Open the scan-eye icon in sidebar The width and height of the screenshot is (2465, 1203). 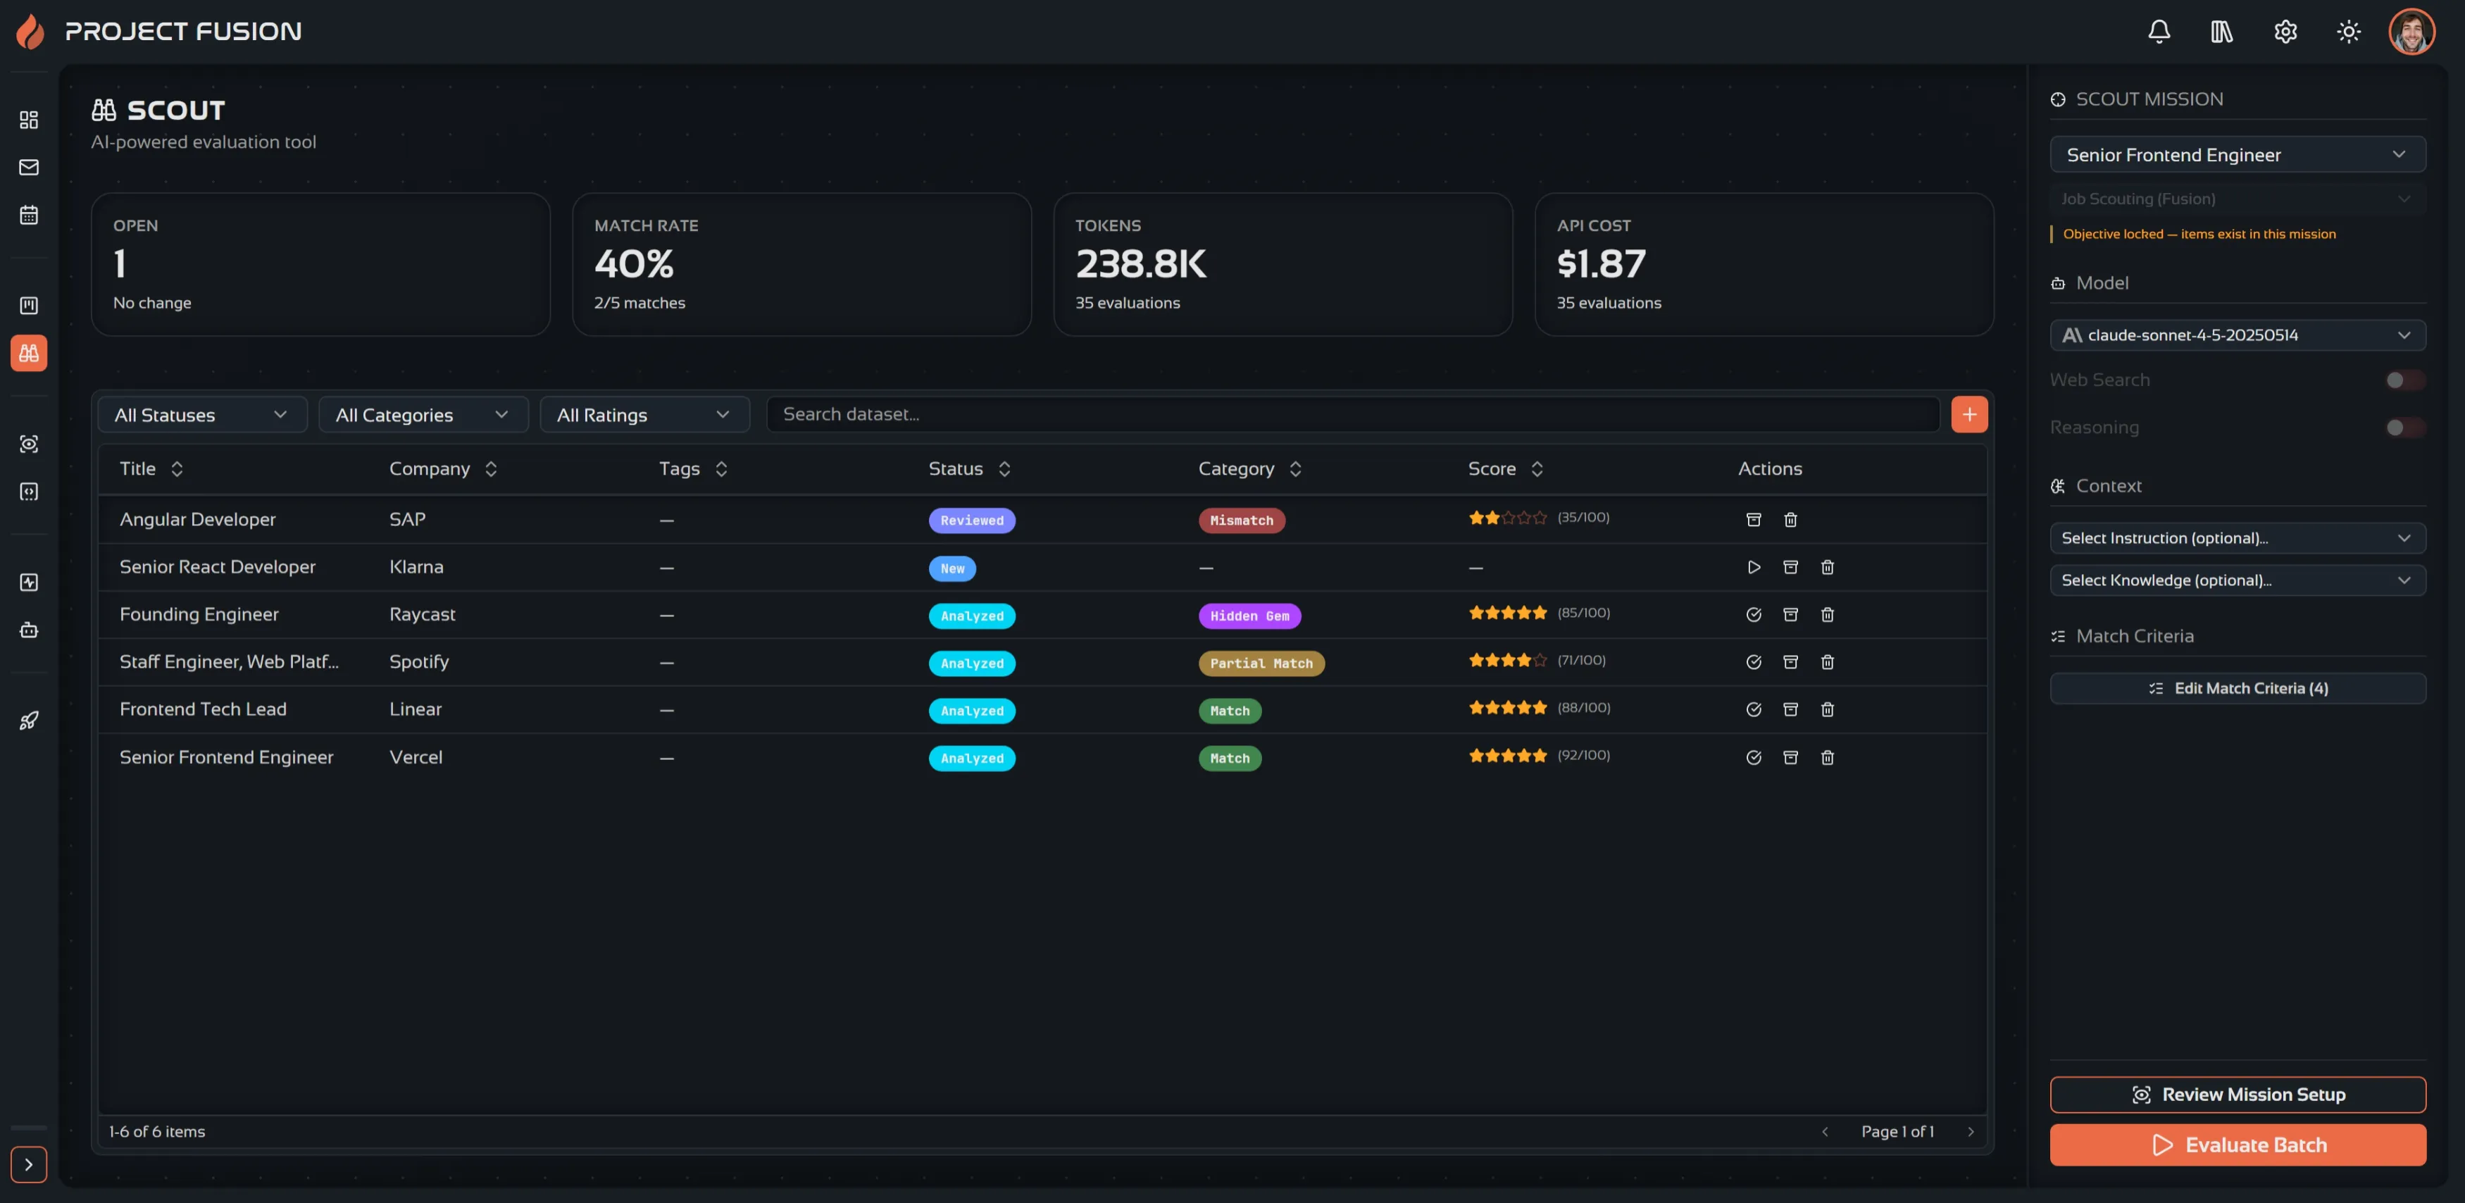tap(29, 444)
